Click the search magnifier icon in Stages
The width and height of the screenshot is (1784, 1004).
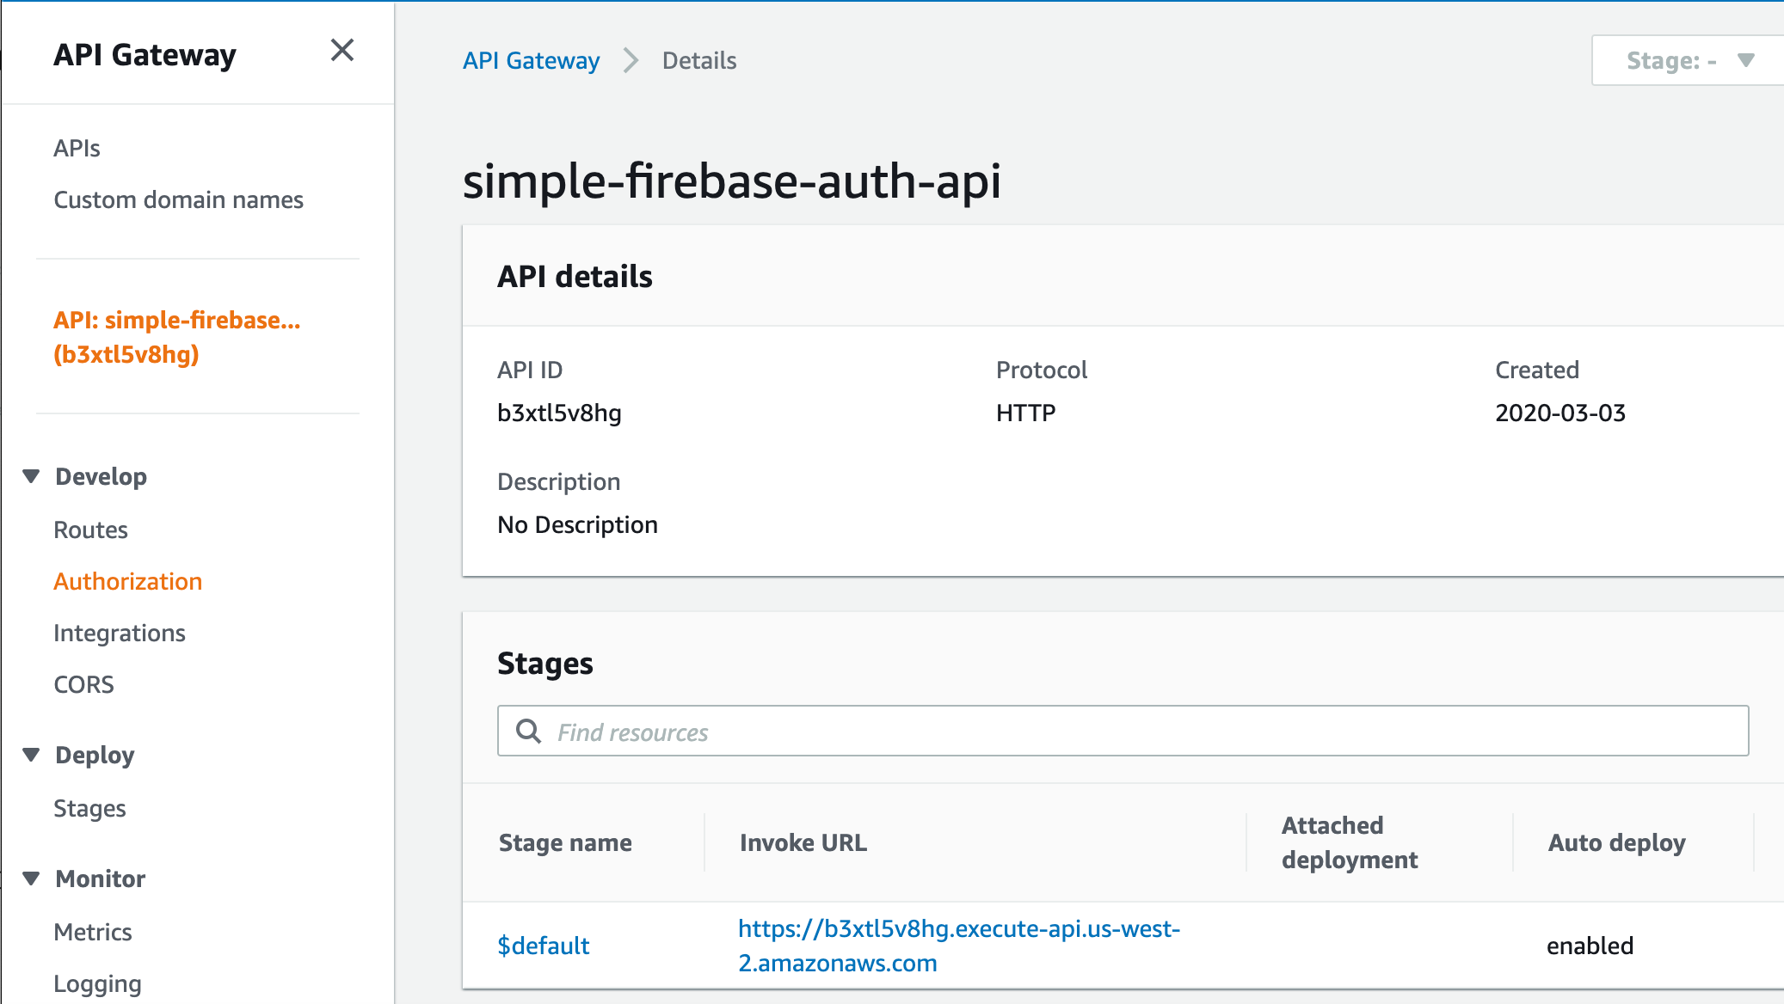click(528, 732)
